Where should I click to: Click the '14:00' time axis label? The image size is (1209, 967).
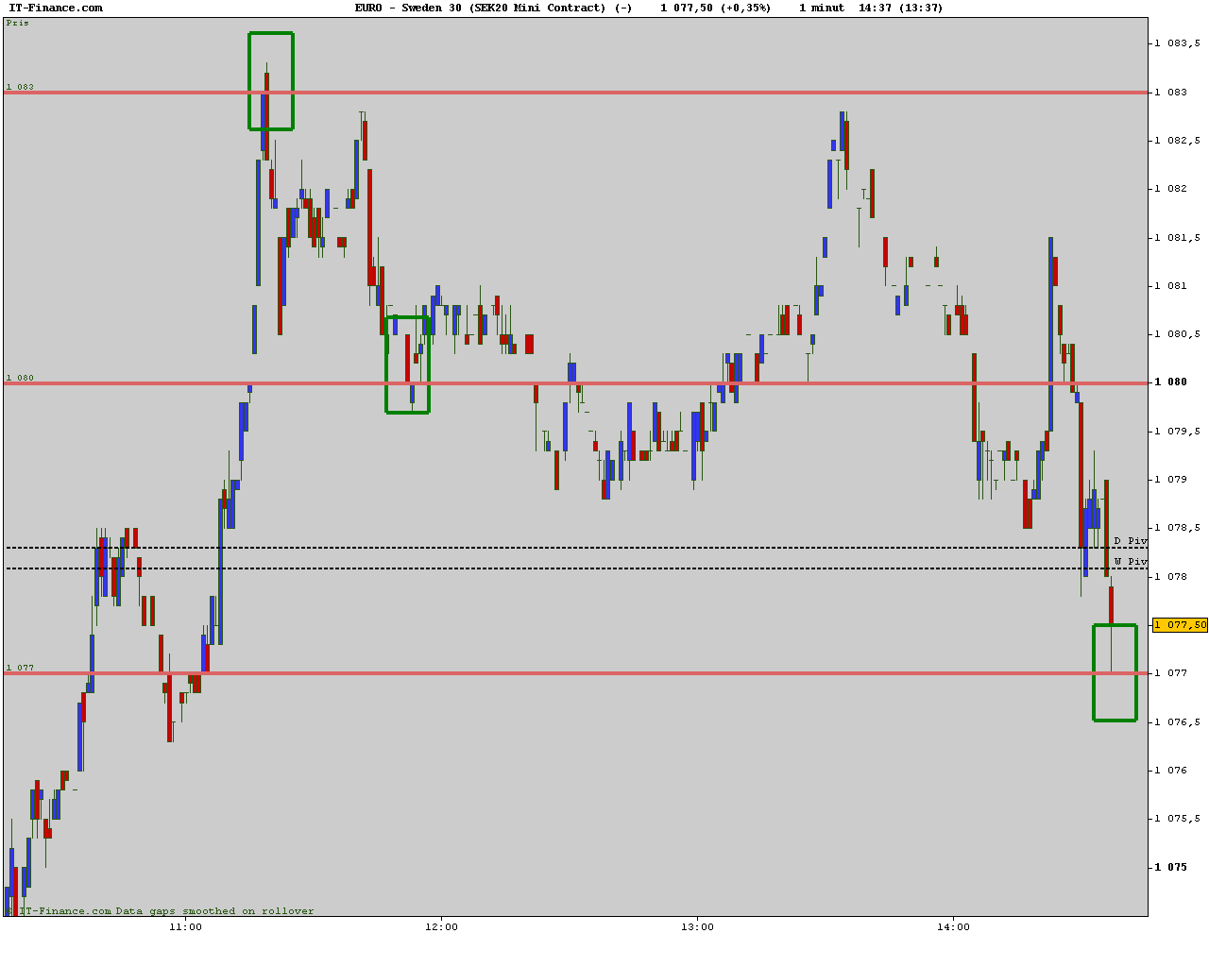tap(953, 926)
